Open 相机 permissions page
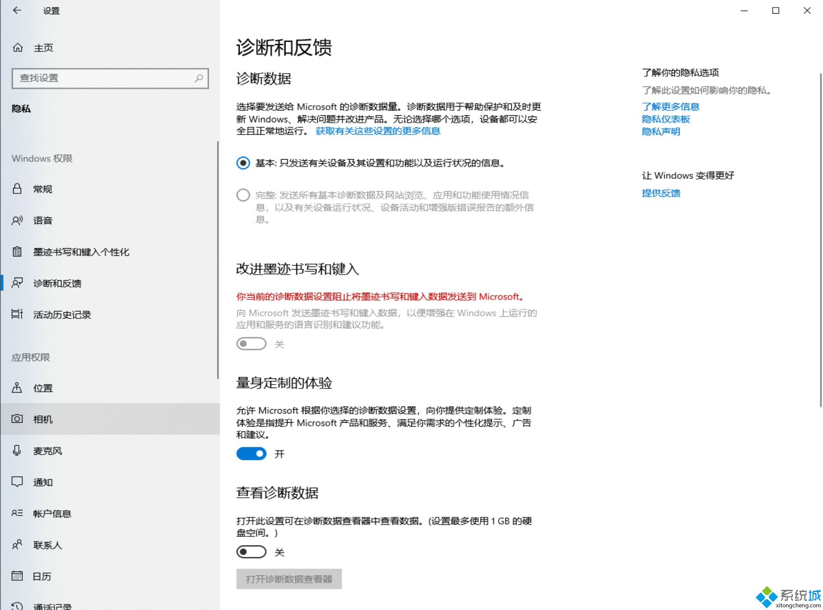 click(110, 419)
